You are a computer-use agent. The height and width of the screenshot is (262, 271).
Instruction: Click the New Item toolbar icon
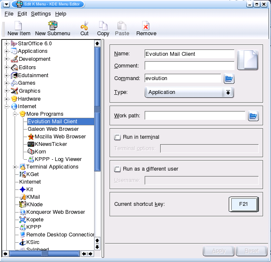[19, 26]
